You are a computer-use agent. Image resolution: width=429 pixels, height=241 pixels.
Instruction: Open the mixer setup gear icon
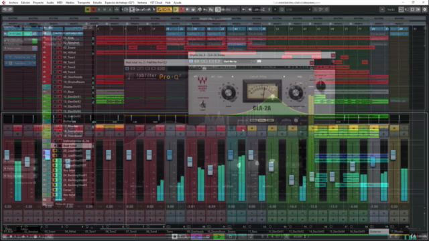click(424, 9)
